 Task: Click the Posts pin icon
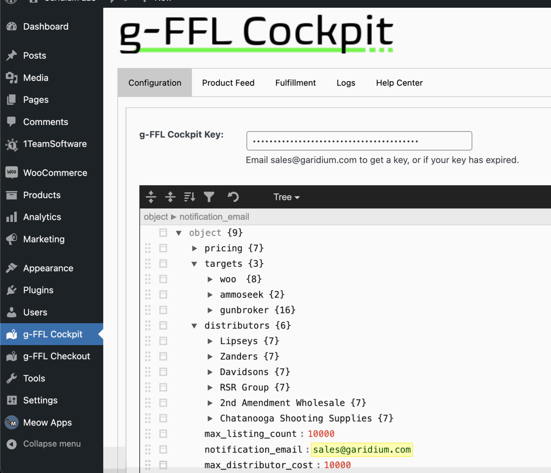pyautogui.click(x=12, y=55)
